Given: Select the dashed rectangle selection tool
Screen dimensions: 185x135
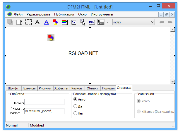Looking at the screenshot, I should pyautogui.click(x=28, y=22).
